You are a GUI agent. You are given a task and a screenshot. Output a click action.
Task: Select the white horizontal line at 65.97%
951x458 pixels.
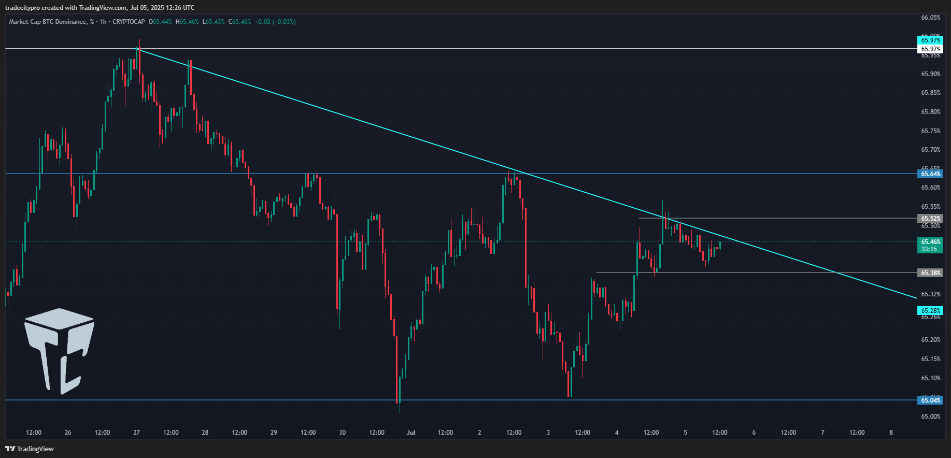(x=460, y=49)
